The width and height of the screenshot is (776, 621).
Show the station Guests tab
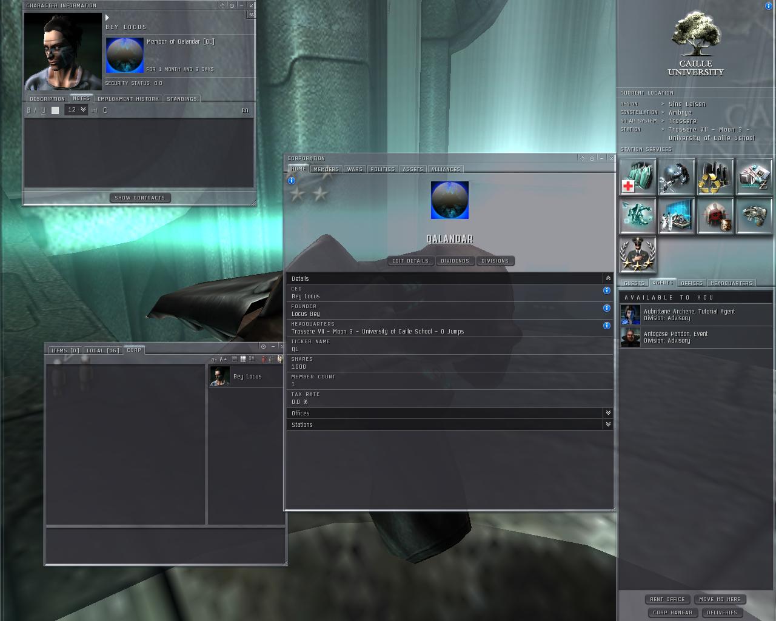634,283
